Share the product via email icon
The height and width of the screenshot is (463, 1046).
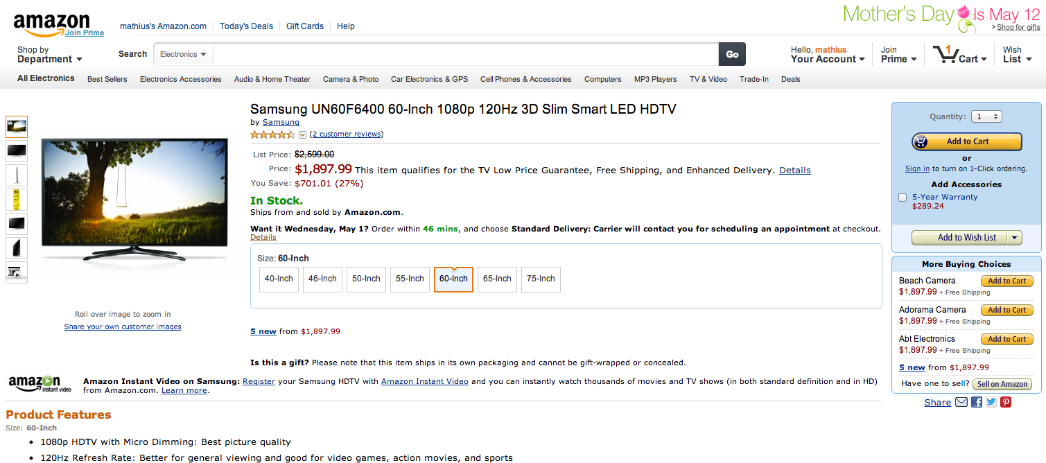961,402
